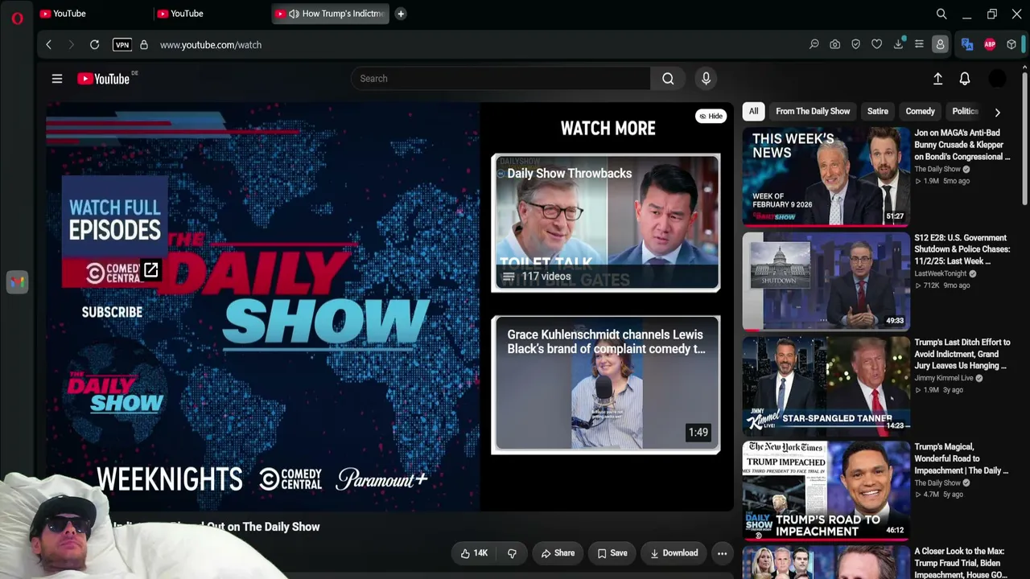The image size is (1030, 579).
Task: Toggle the VPN badge in address bar
Action: point(122,45)
